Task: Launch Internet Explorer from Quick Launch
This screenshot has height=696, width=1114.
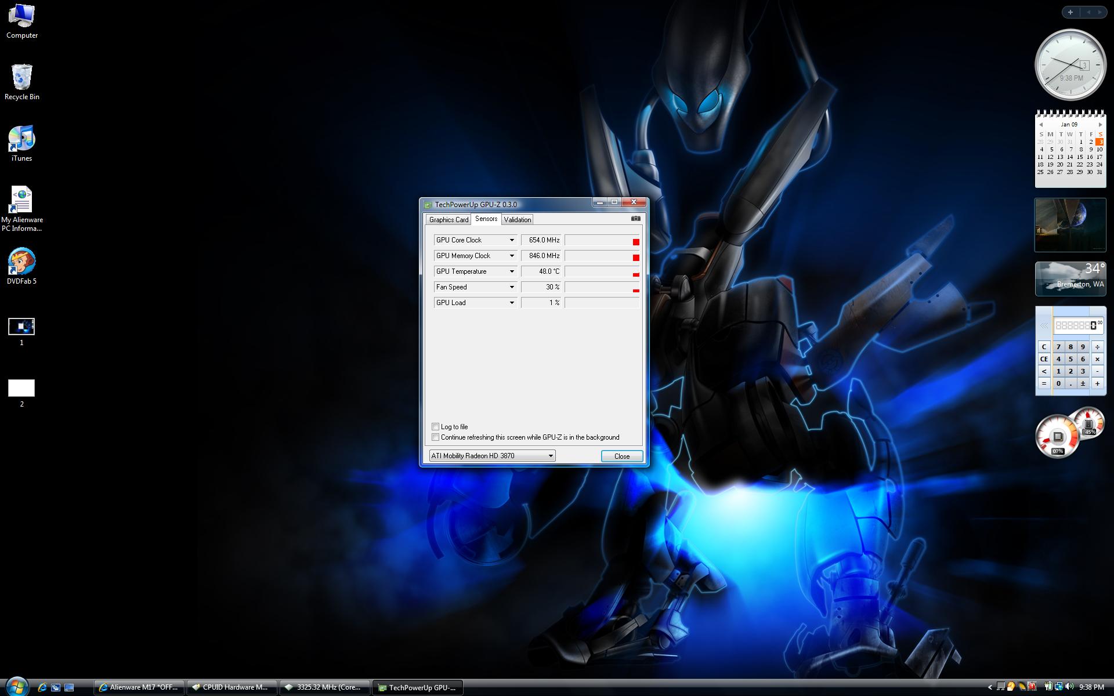Action: click(x=42, y=687)
